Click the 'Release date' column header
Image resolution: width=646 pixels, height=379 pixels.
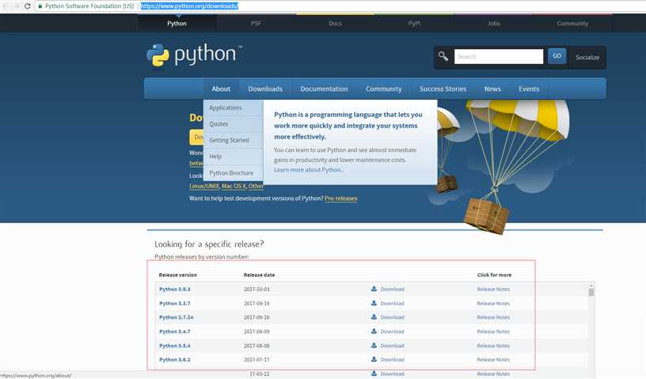coord(259,275)
